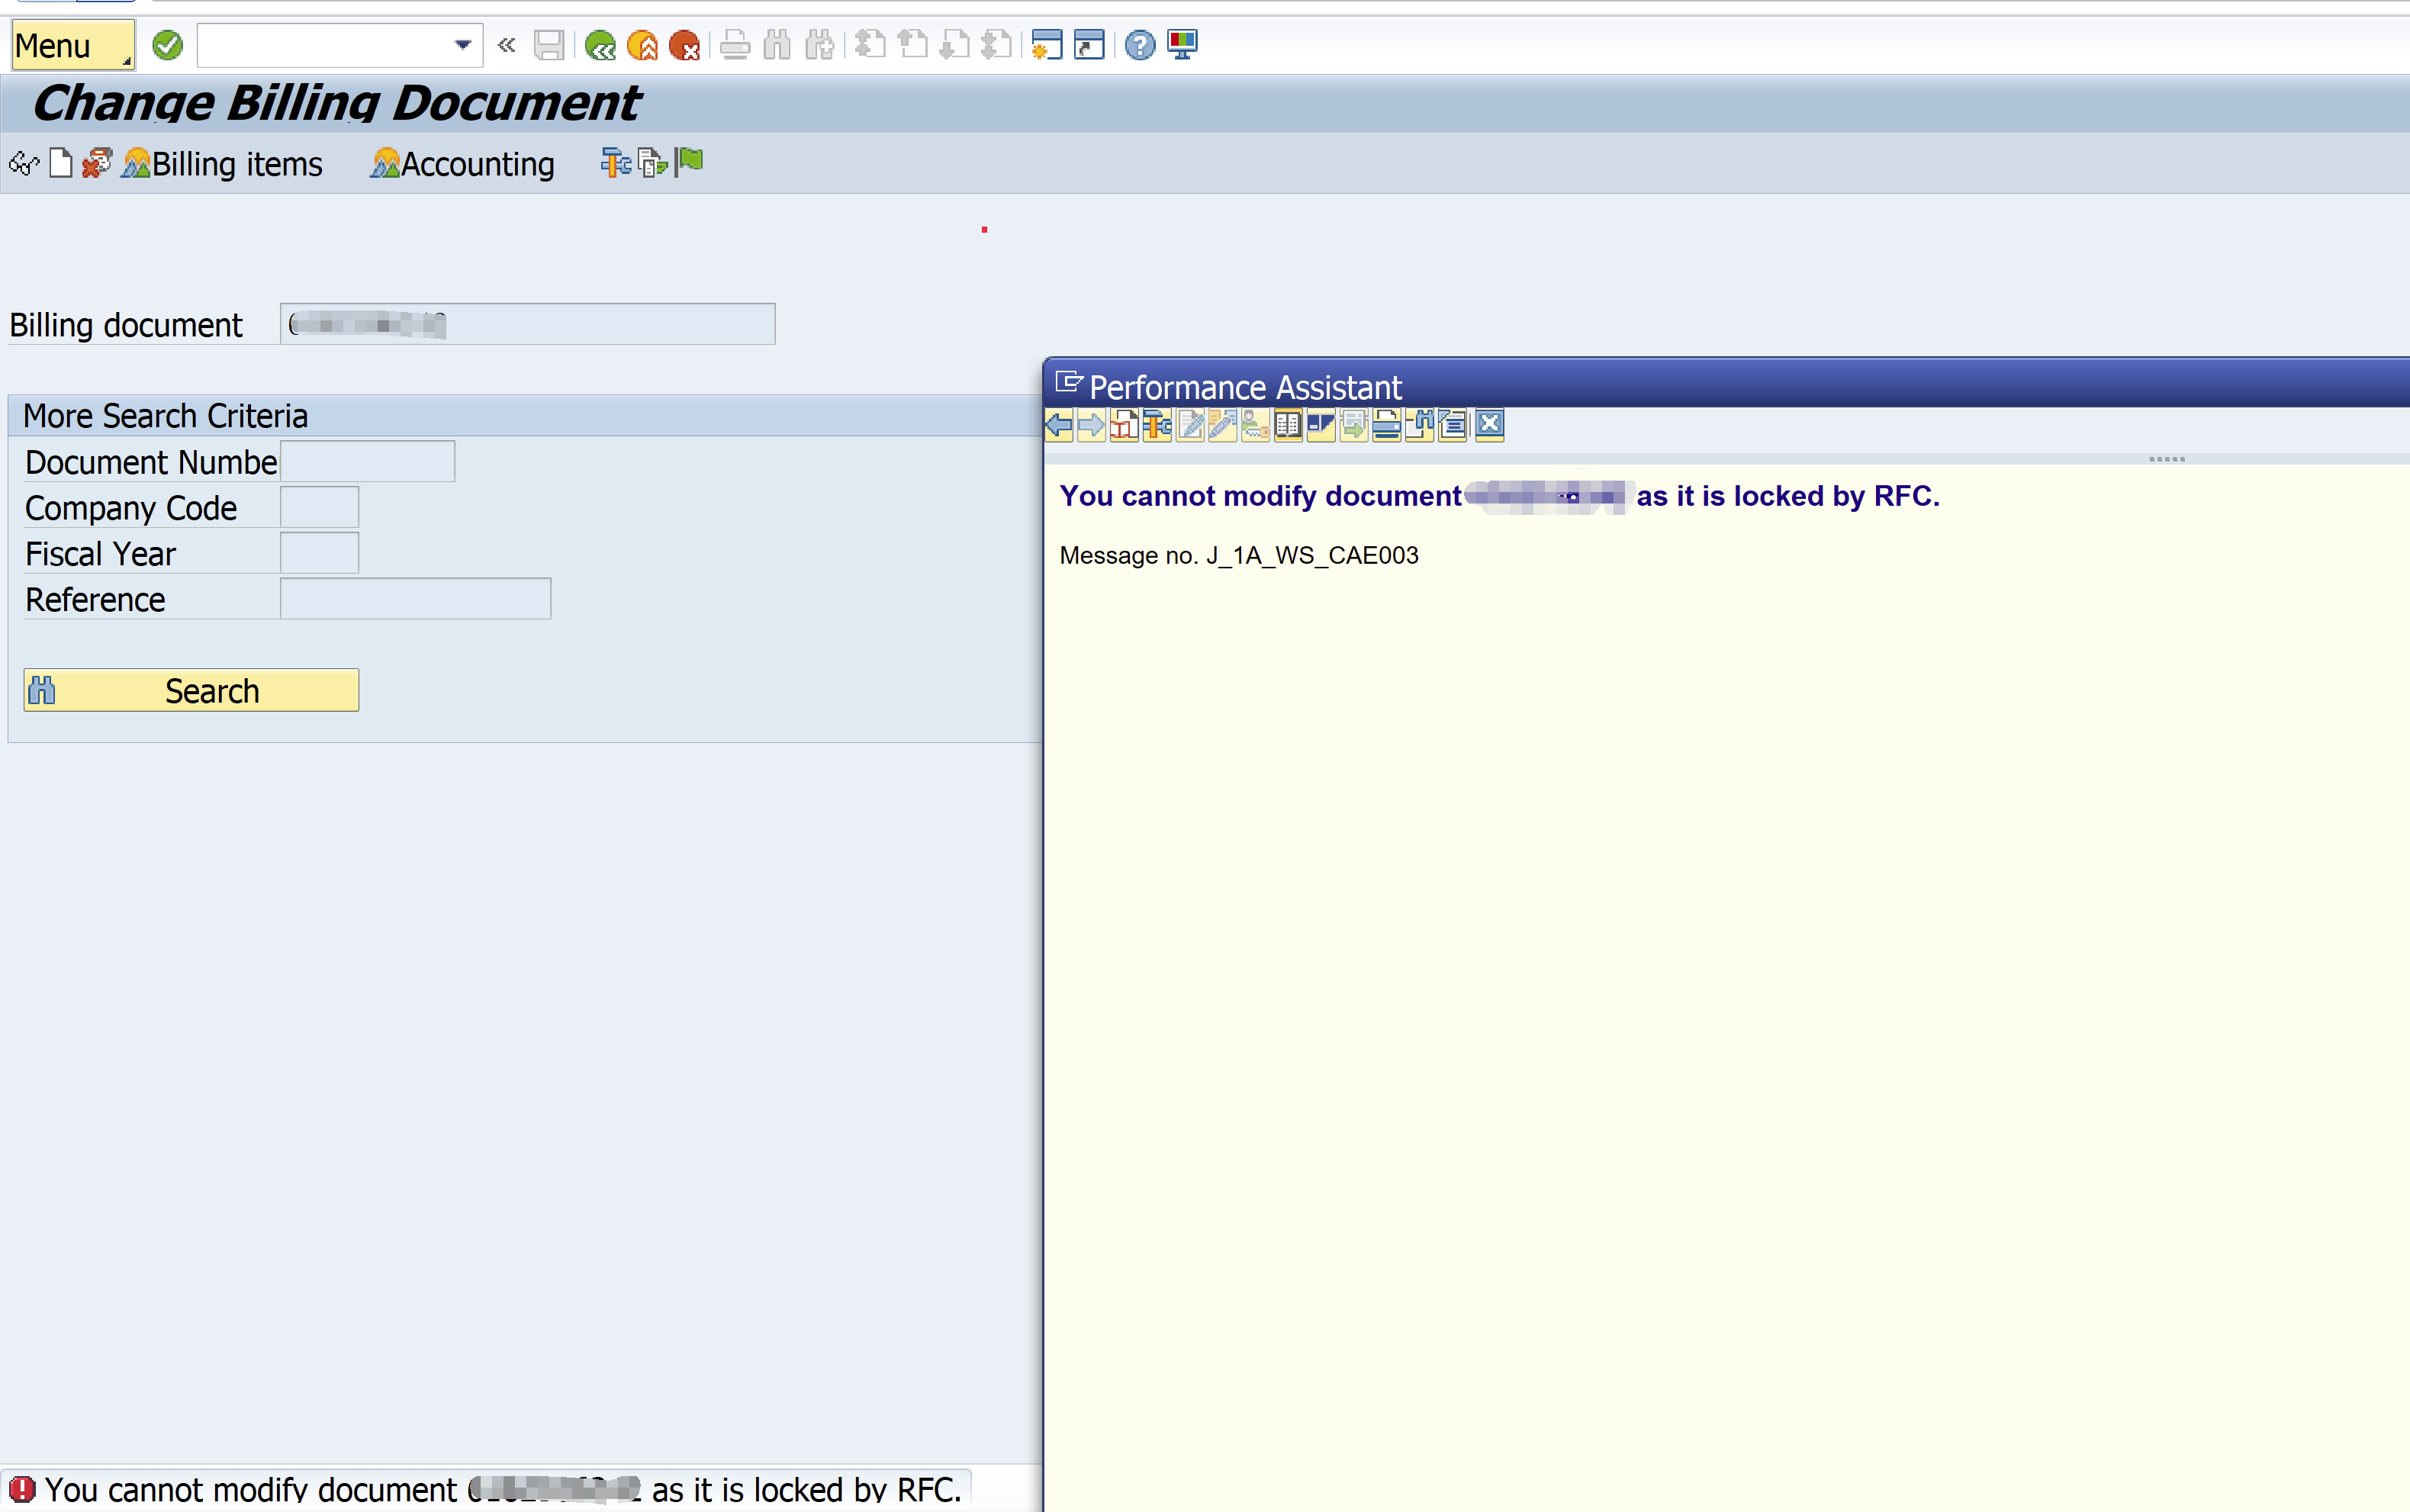The image size is (2410, 1512).
Task: Open the Accounting overview button
Action: pos(462,163)
